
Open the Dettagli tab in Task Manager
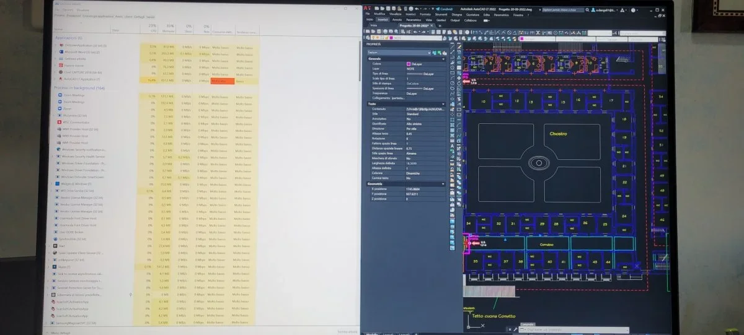coord(139,17)
